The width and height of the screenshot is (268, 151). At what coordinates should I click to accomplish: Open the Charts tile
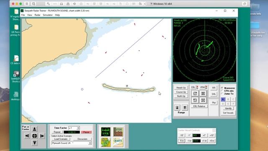tap(118, 142)
